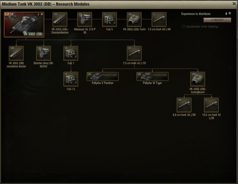Open the VK-3002-(DB)-Standardketten tracks module
Screen dimensions: 238x184
coord(60,20)
